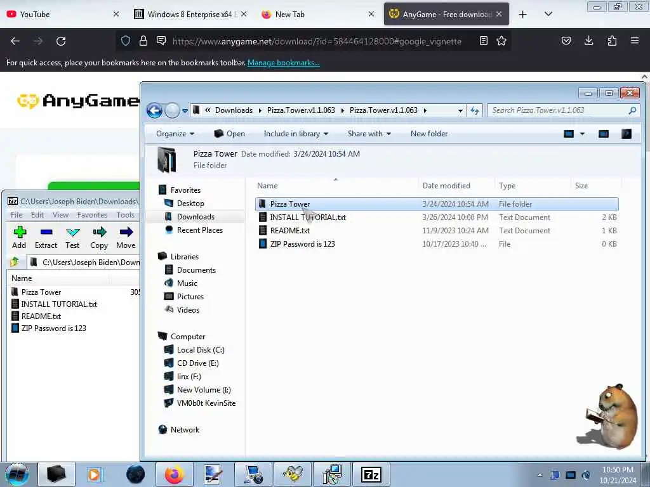650x487 pixels.
Task: Show the preview pane in Explorer
Action: [x=604, y=134]
